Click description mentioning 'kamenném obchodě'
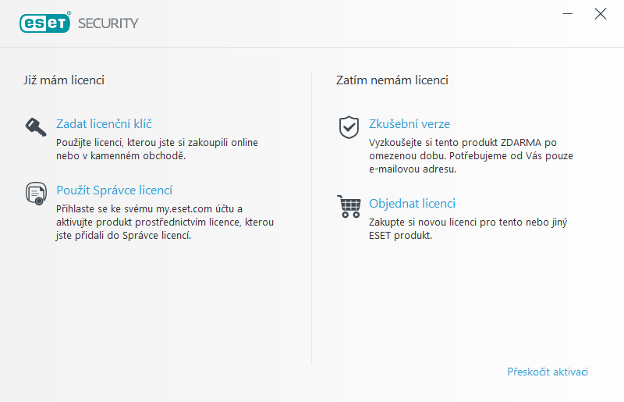 click(156, 149)
